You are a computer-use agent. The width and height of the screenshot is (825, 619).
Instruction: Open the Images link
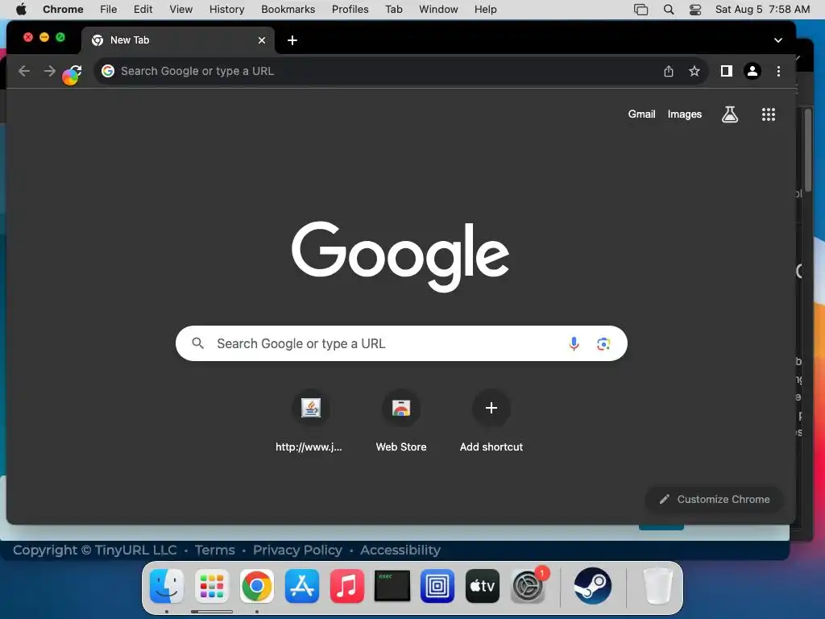pyautogui.click(x=685, y=114)
